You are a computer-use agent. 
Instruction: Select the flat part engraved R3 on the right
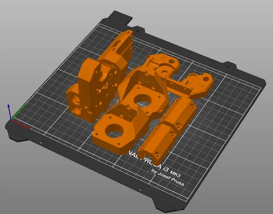tap(195, 85)
